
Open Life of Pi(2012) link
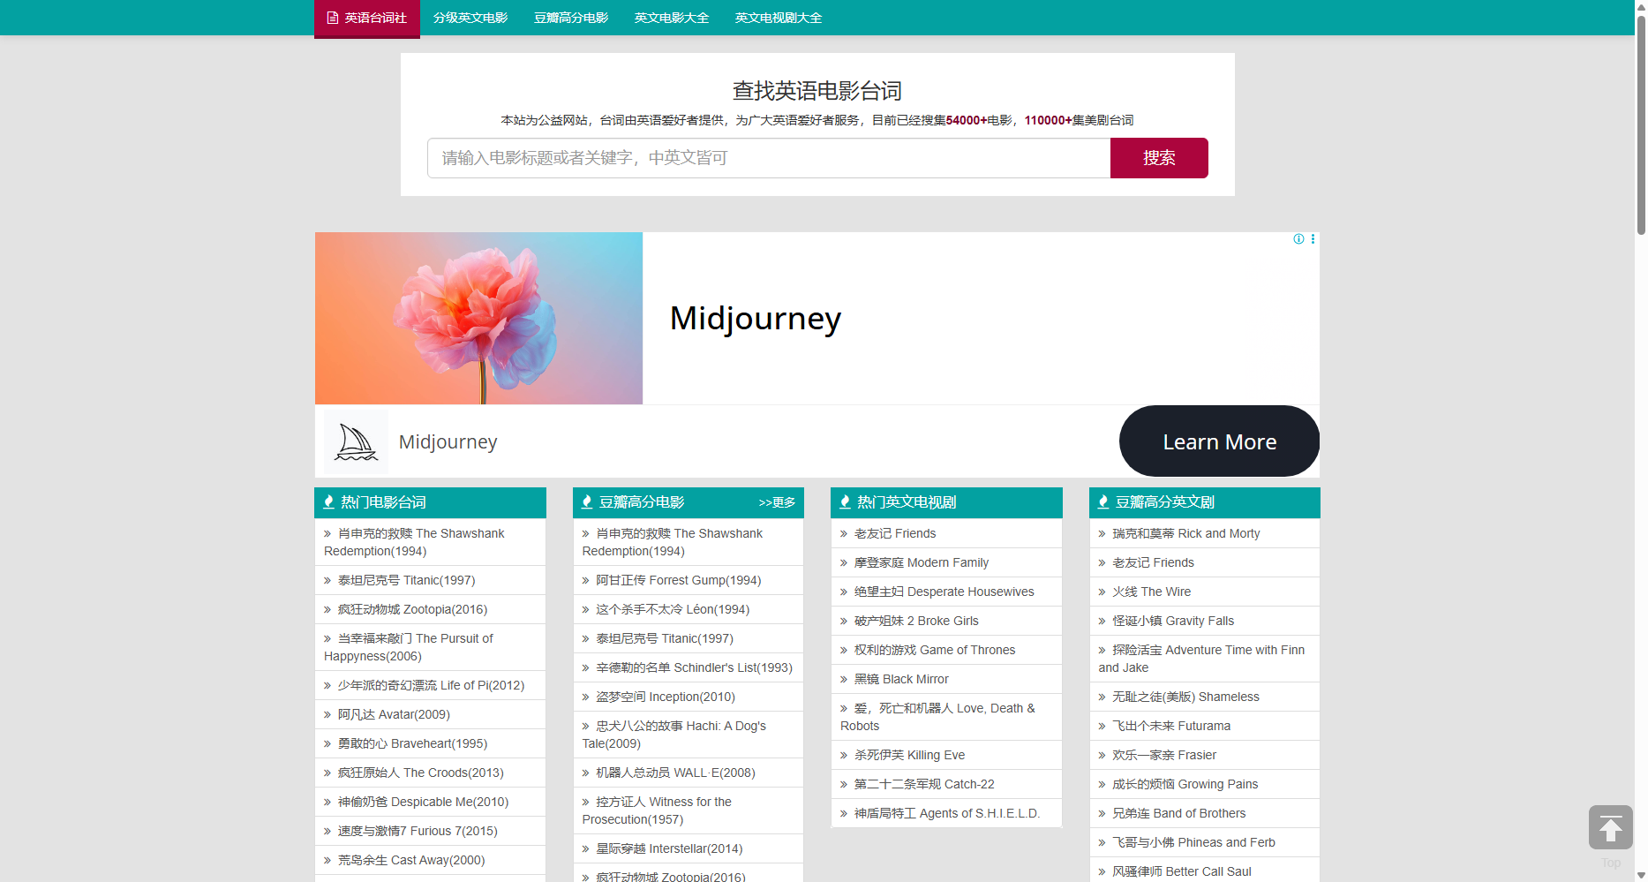[x=431, y=685]
